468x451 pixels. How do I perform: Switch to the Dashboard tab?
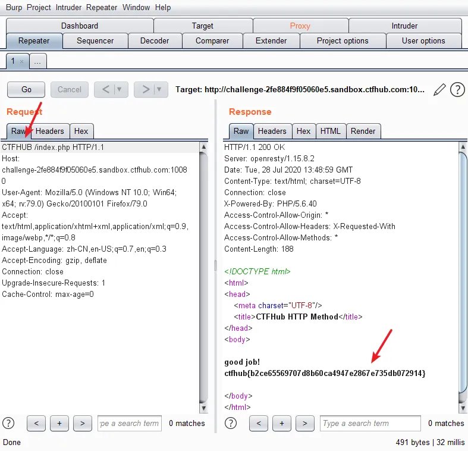[x=80, y=26]
